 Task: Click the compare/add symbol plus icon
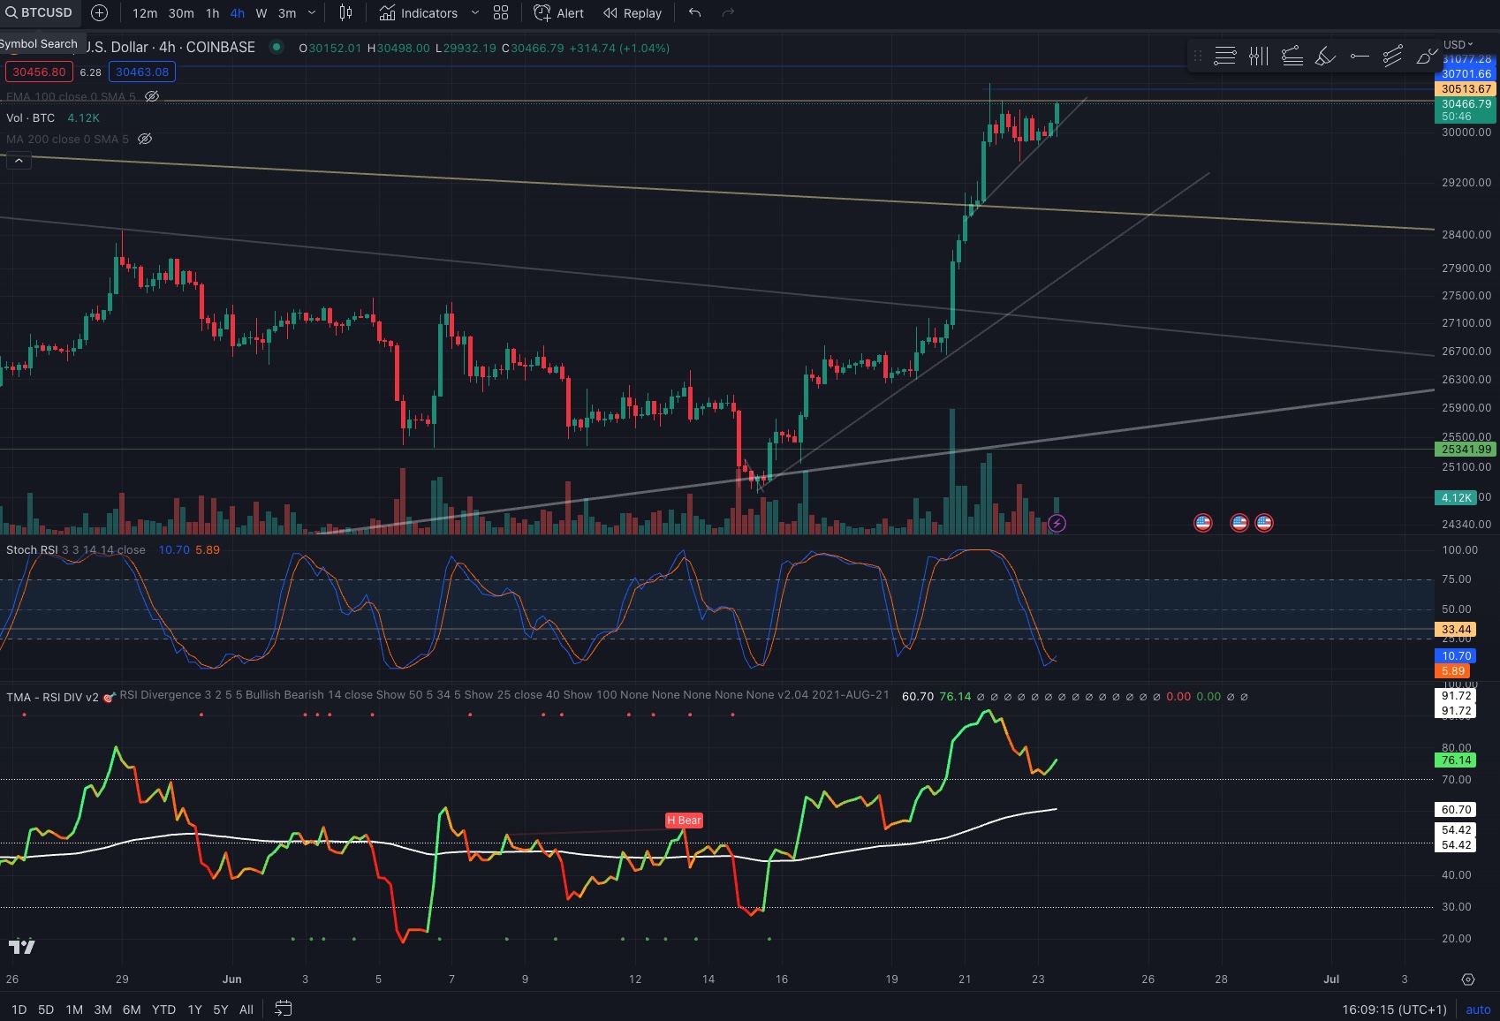click(x=98, y=12)
